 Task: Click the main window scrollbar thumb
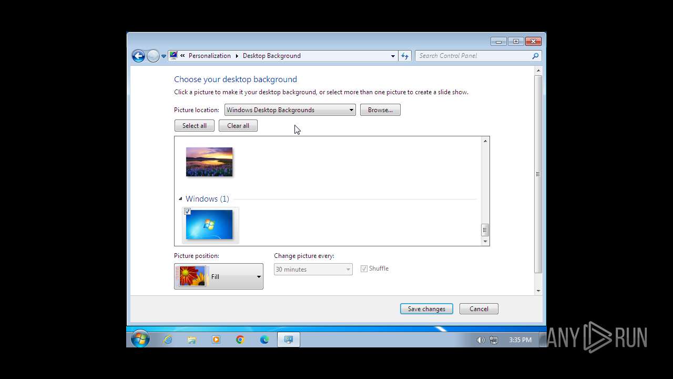[x=538, y=174]
